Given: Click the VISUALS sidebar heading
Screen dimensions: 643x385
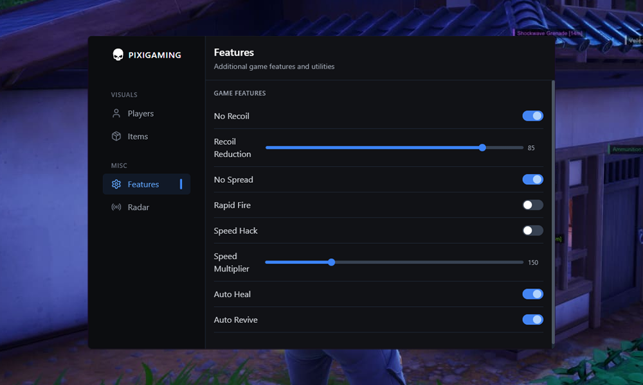Looking at the screenshot, I should (x=124, y=95).
